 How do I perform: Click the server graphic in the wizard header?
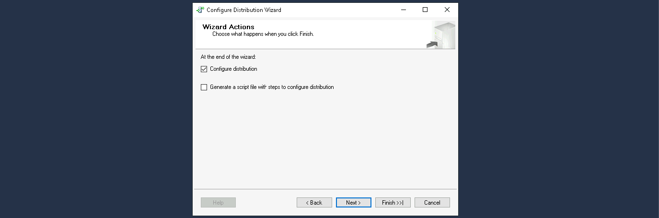[442, 35]
